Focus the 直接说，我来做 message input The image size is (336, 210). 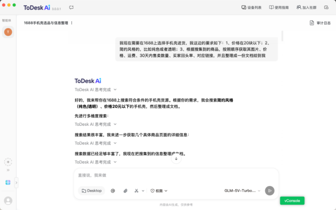click(176, 175)
